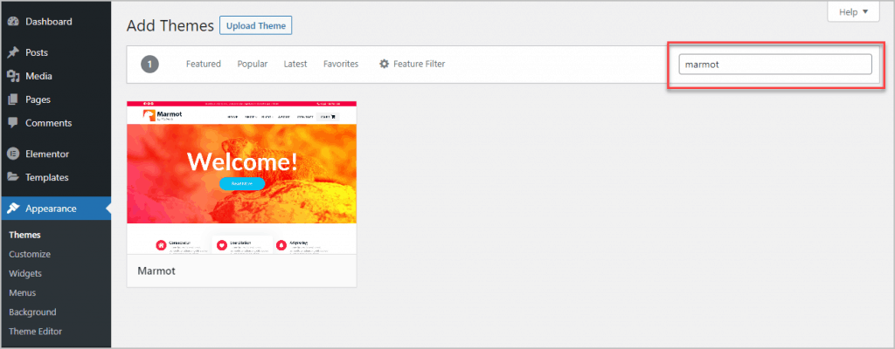Switch to the Popular themes tab
The height and width of the screenshot is (349, 895).
pos(252,64)
